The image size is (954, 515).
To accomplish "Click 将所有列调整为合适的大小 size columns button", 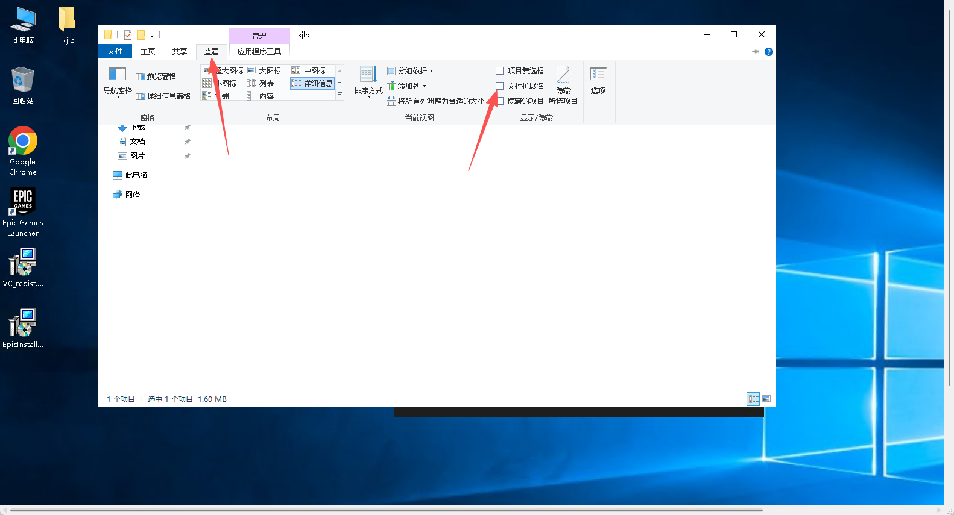I will coord(435,101).
